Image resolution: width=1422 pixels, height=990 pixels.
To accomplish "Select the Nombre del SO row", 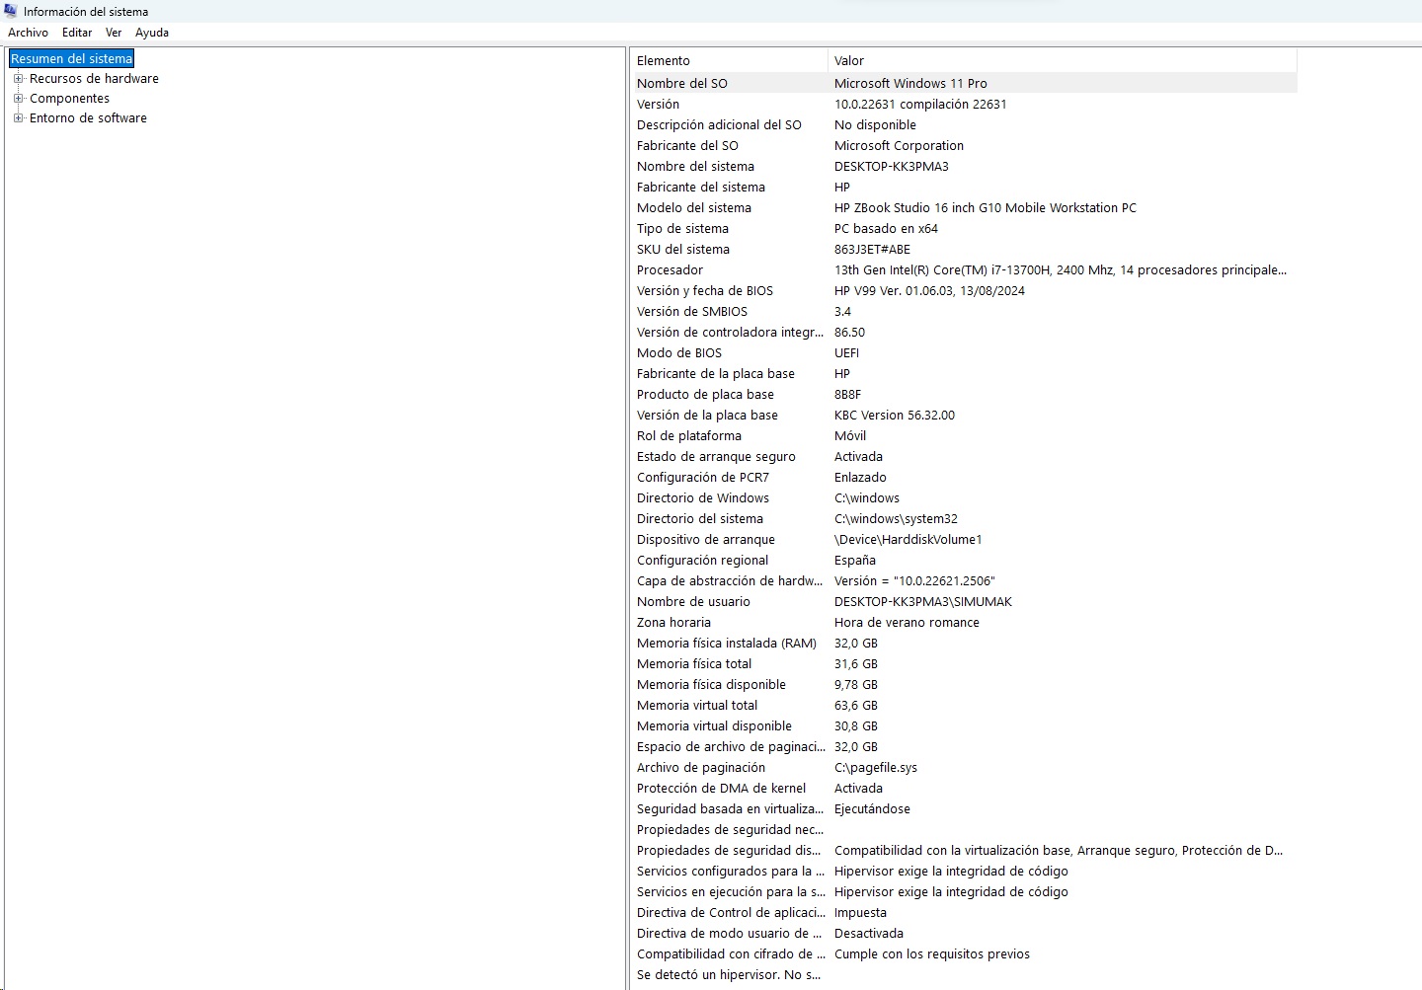I will (682, 84).
